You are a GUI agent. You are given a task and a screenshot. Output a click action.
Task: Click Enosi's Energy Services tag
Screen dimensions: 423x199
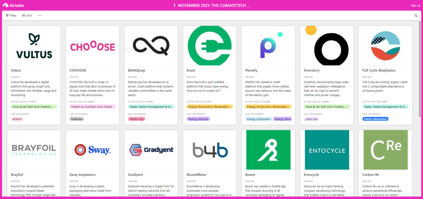(198, 119)
